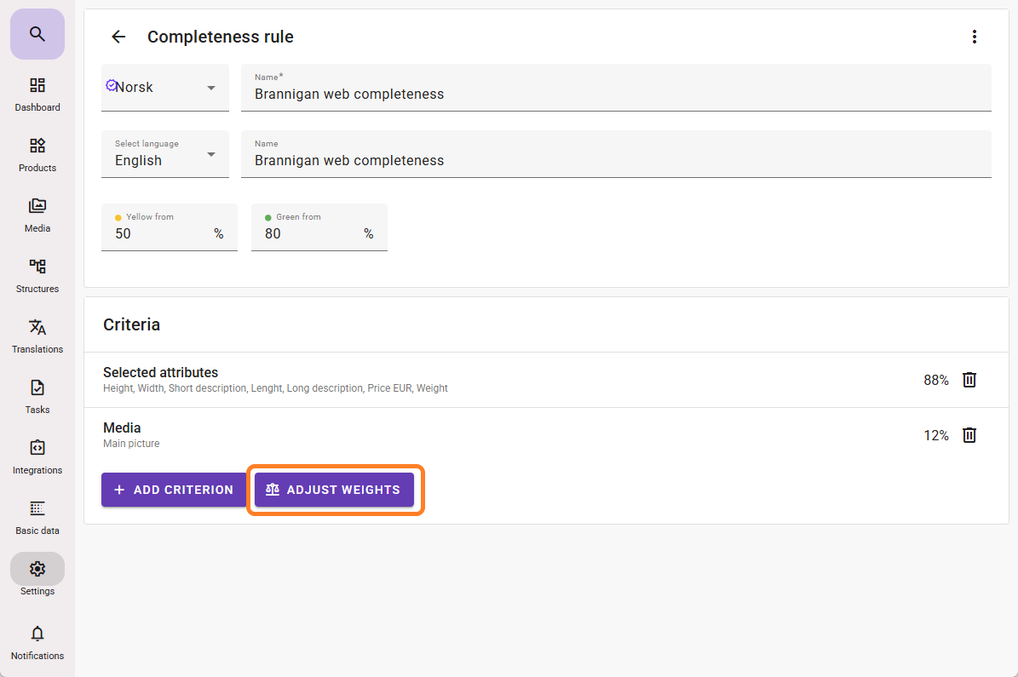1018x677 pixels.
Task: Expand the Norsk language dropdown
Action: point(165,88)
